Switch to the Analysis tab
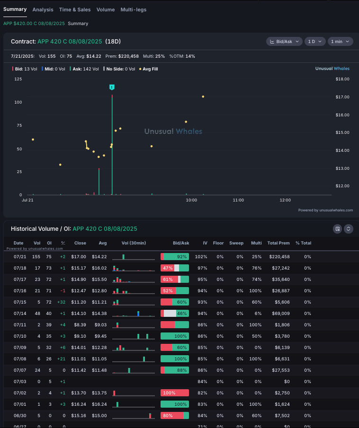 (x=43, y=9)
